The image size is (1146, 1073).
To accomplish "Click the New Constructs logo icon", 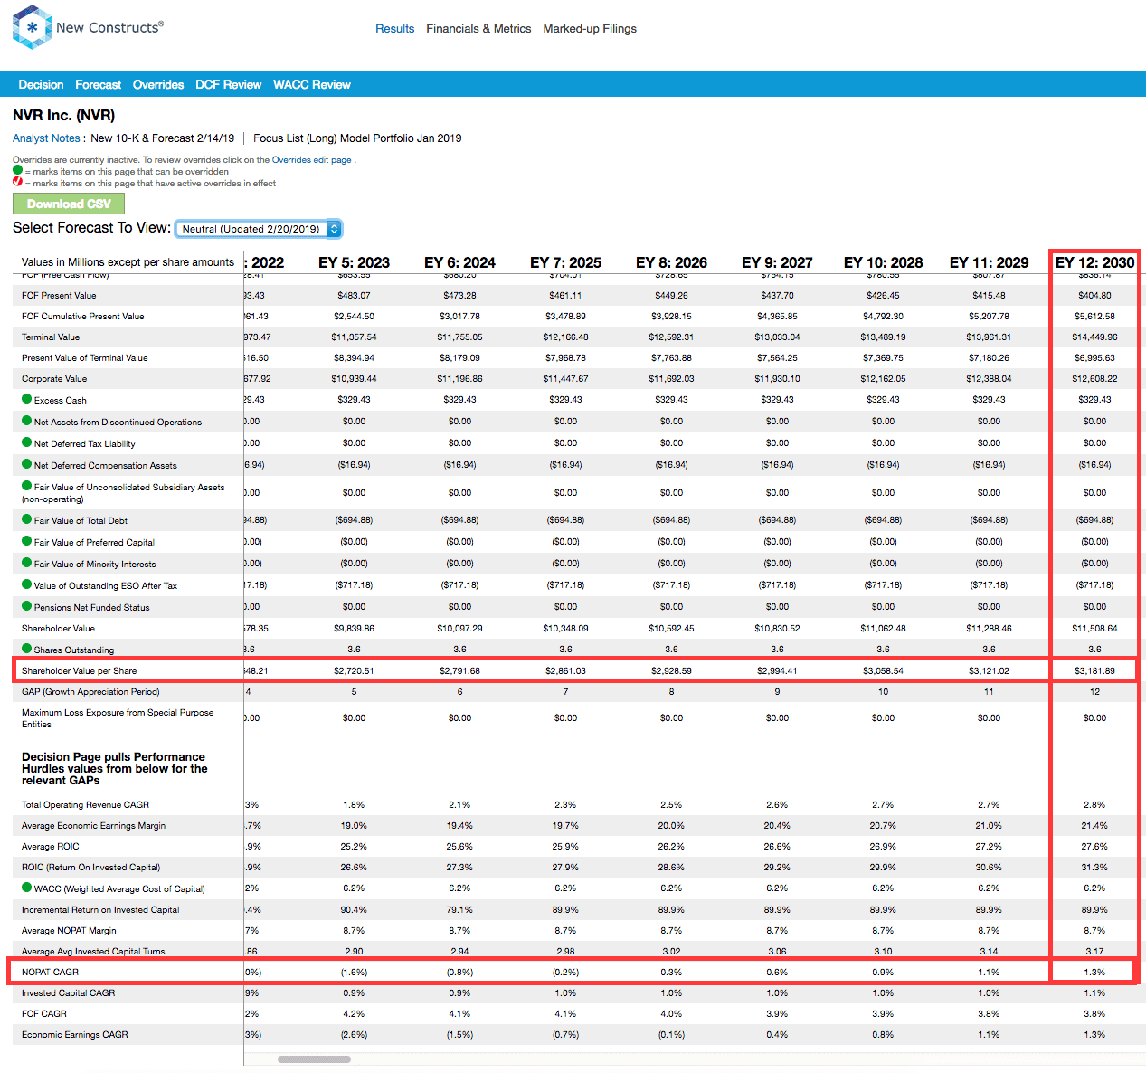I will (32, 27).
